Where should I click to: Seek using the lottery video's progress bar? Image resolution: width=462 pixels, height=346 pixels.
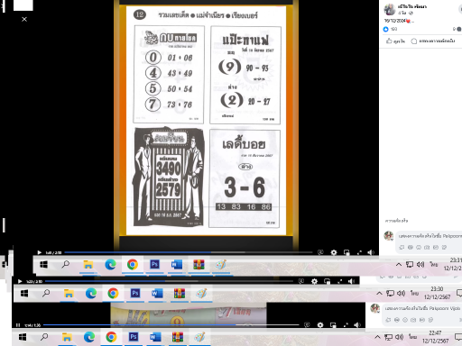[x=189, y=252]
